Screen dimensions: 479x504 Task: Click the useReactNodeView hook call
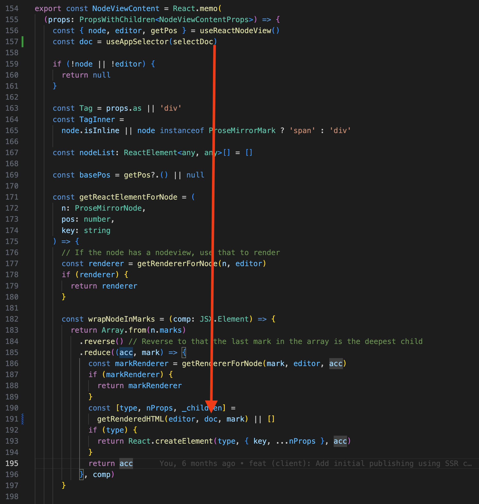[235, 31]
